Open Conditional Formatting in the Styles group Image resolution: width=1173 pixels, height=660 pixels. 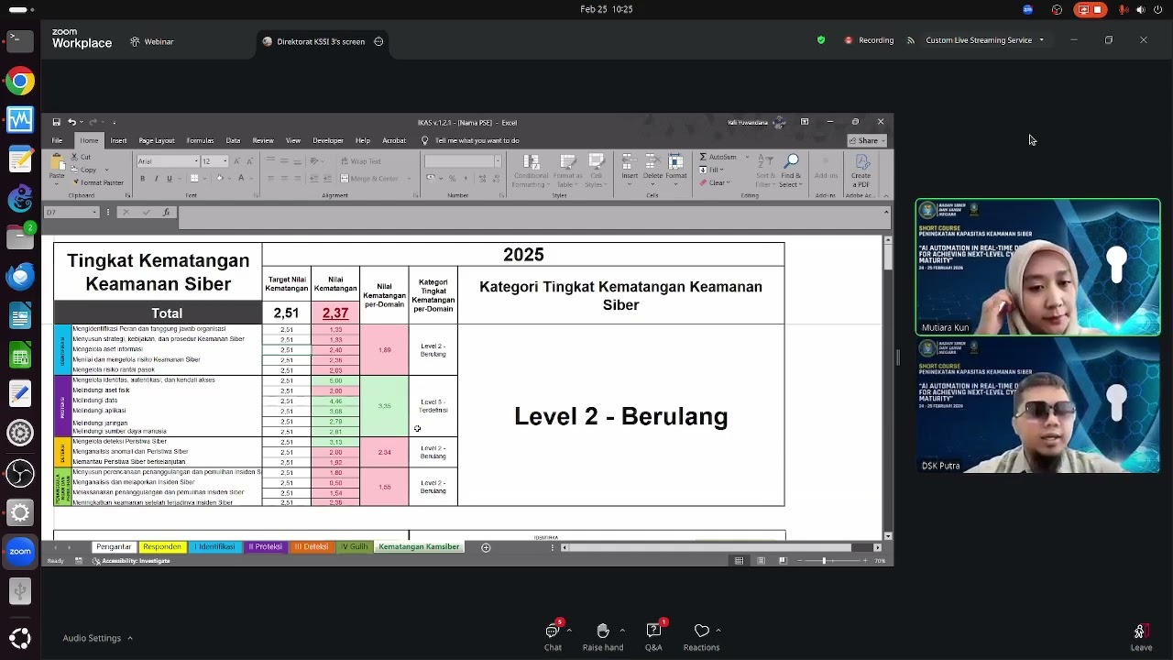[x=531, y=170]
